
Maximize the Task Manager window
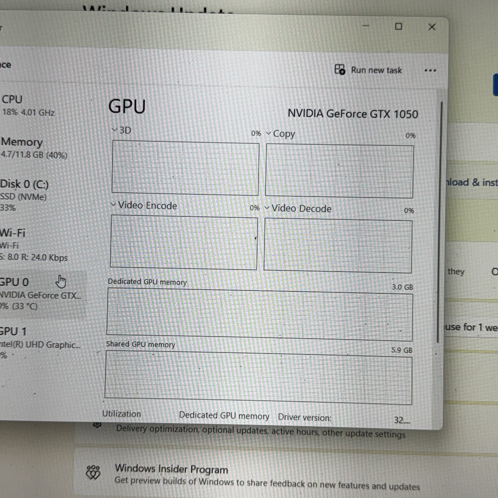click(398, 26)
